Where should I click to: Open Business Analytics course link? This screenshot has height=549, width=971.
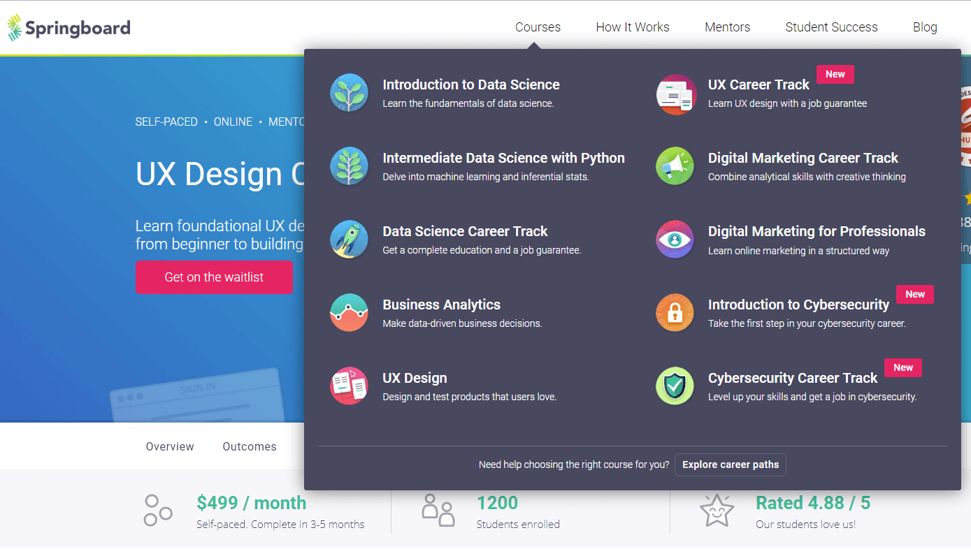(x=441, y=305)
